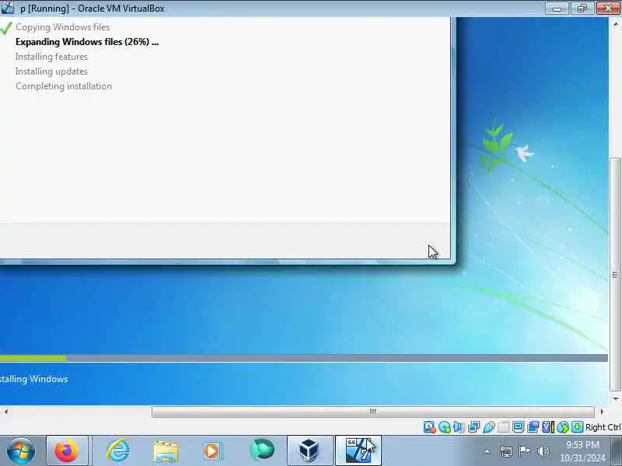Open Windows Explorer folder on the taskbar
The height and width of the screenshot is (466, 622).
click(166, 451)
